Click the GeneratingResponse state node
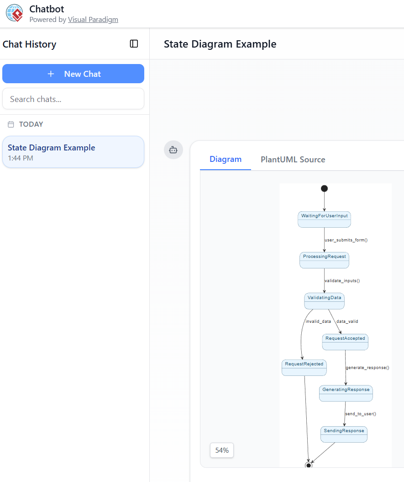Image resolution: width=404 pixels, height=482 pixels. (346, 393)
